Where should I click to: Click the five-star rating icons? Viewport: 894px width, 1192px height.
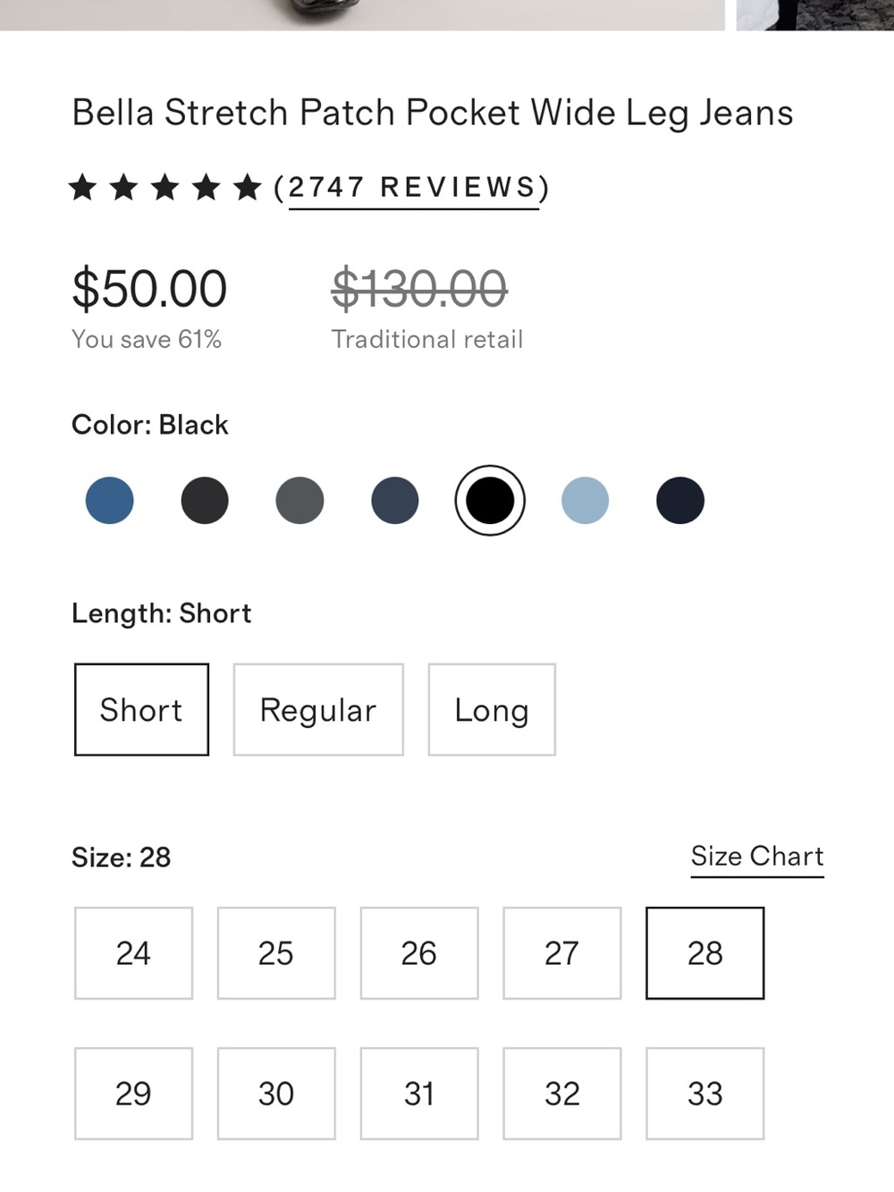point(165,188)
